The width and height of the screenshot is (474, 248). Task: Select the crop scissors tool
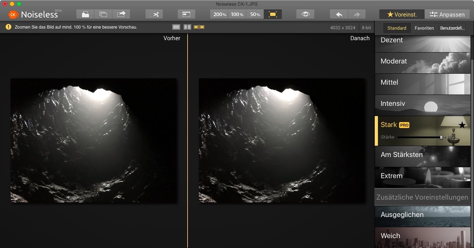tap(154, 14)
